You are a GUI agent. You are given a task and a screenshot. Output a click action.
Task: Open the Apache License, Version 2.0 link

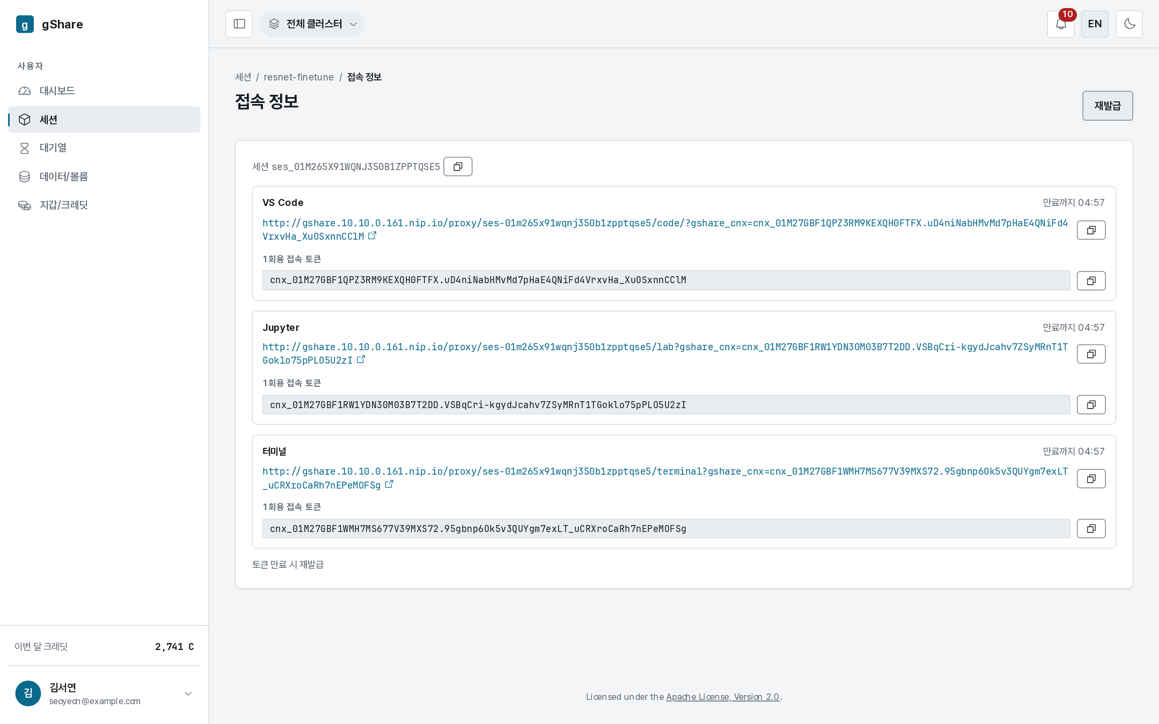pos(722,697)
